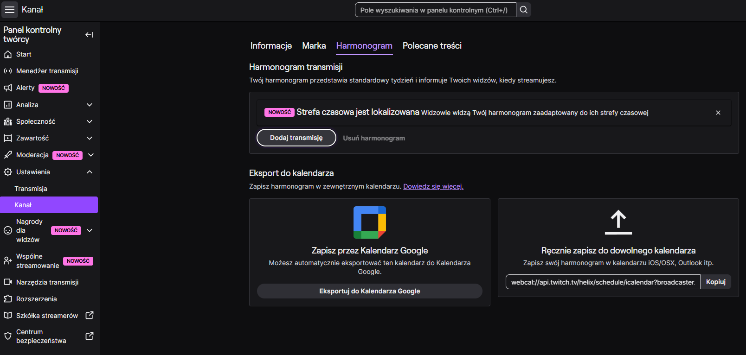Focus the dashboard search field
The height and width of the screenshot is (355, 746).
[x=436, y=10]
